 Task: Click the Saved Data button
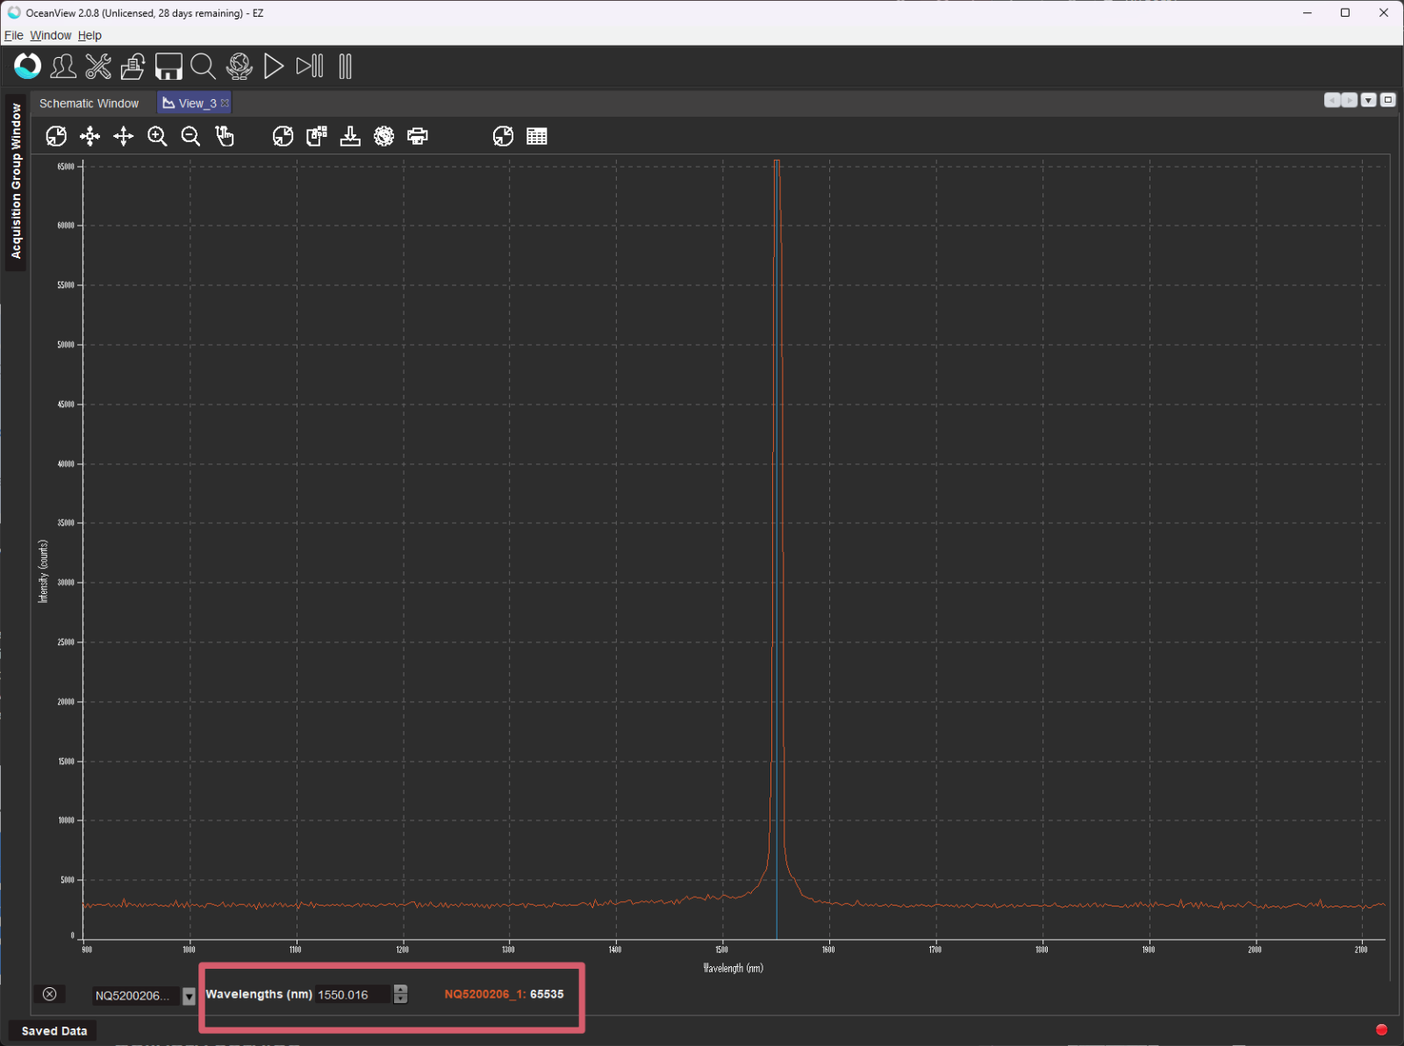tap(54, 1031)
